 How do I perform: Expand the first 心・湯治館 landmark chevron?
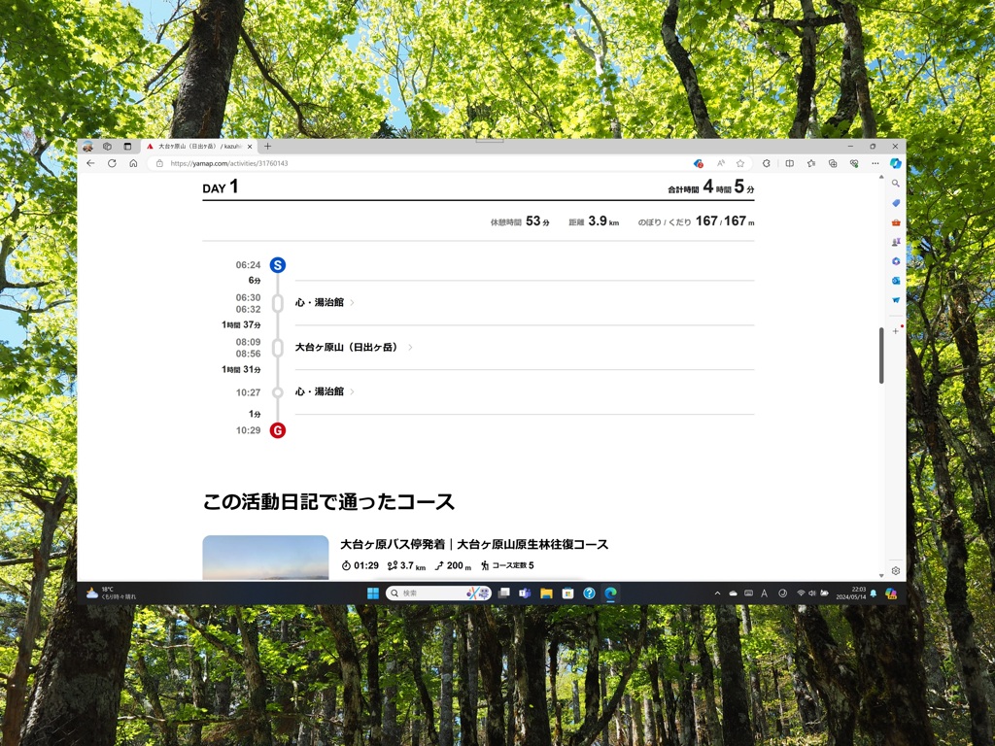pyautogui.click(x=352, y=303)
